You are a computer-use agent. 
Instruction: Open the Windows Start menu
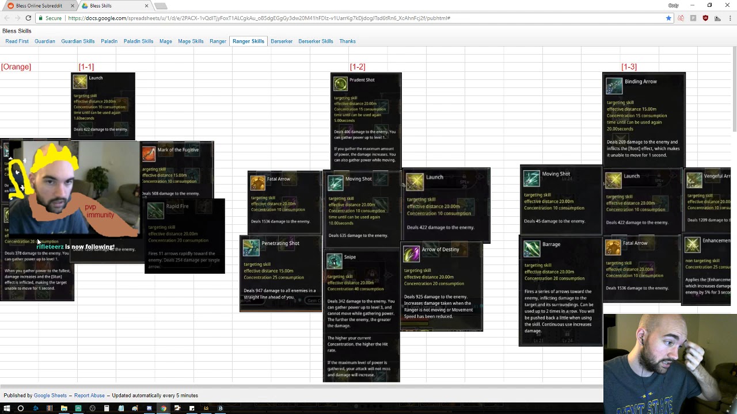coord(7,408)
